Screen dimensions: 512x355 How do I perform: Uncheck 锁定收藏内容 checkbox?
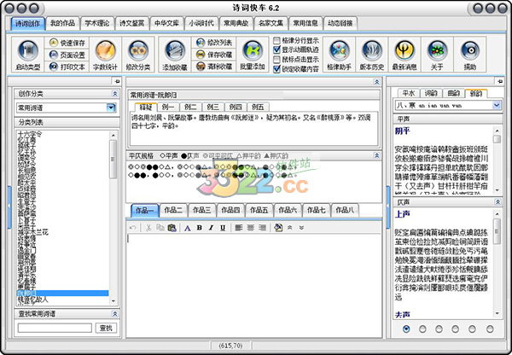click(x=276, y=69)
